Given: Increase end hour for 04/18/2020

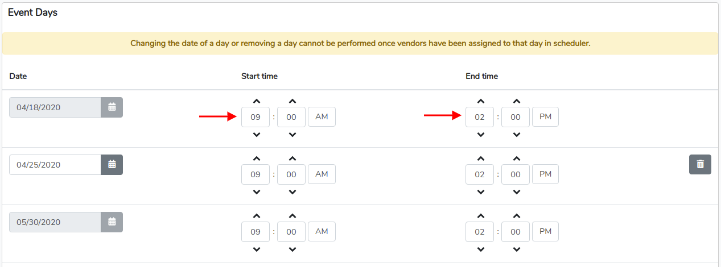Looking at the screenshot, I should coord(480,102).
